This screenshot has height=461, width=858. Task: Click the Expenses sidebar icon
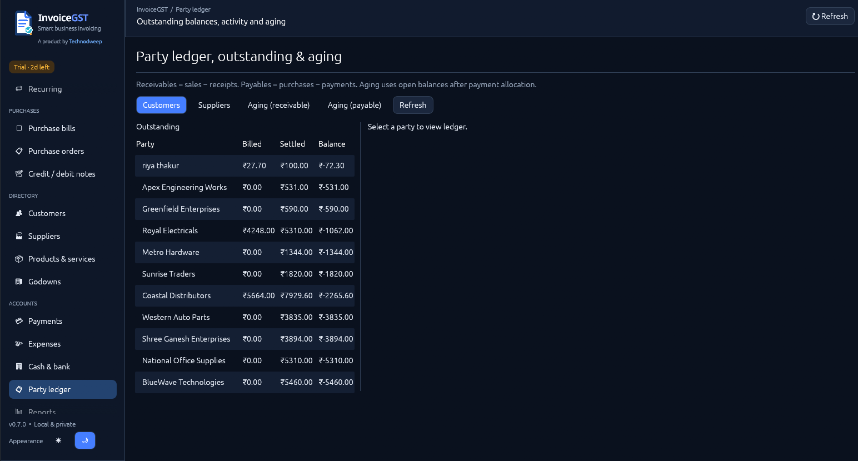click(x=19, y=344)
